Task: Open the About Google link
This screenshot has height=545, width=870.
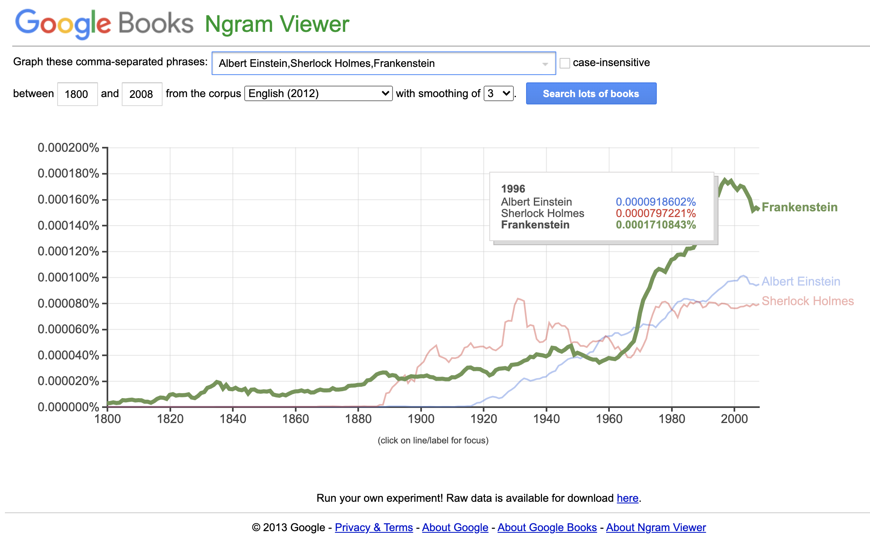Action: pyautogui.click(x=455, y=527)
